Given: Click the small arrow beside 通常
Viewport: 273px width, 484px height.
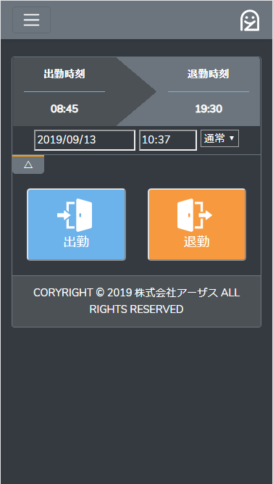Looking at the screenshot, I should pos(232,139).
